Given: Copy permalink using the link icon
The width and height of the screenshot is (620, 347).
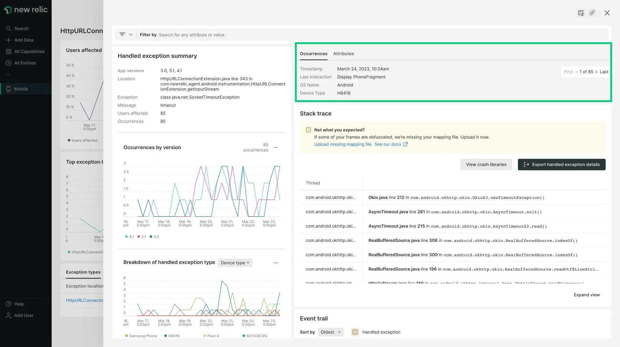Looking at the screenshot, I should (x=592, y=13).
